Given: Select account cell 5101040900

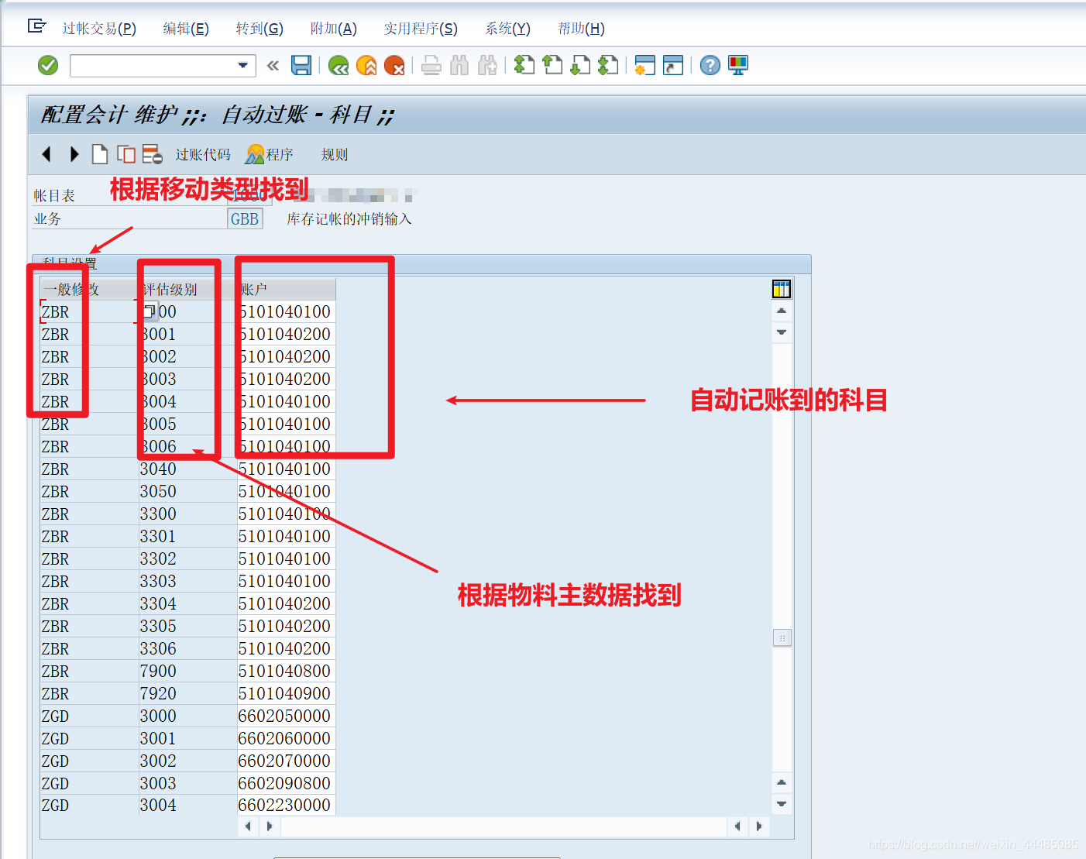Looking at the screenshot, I should coord(285,694).
